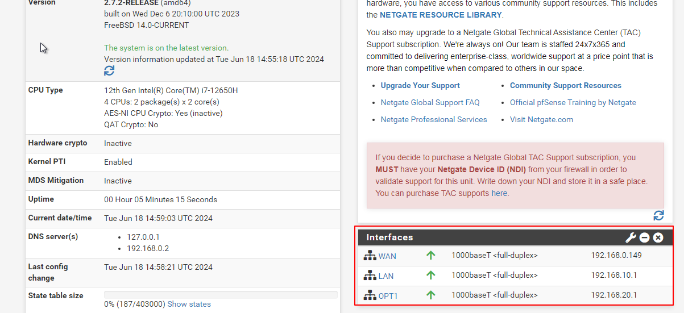Screen dimensions: 684x313
Task: Click OPT1's 1000baseT full-duplex media text
Action: pyautogui.click(x=495, y=295)
